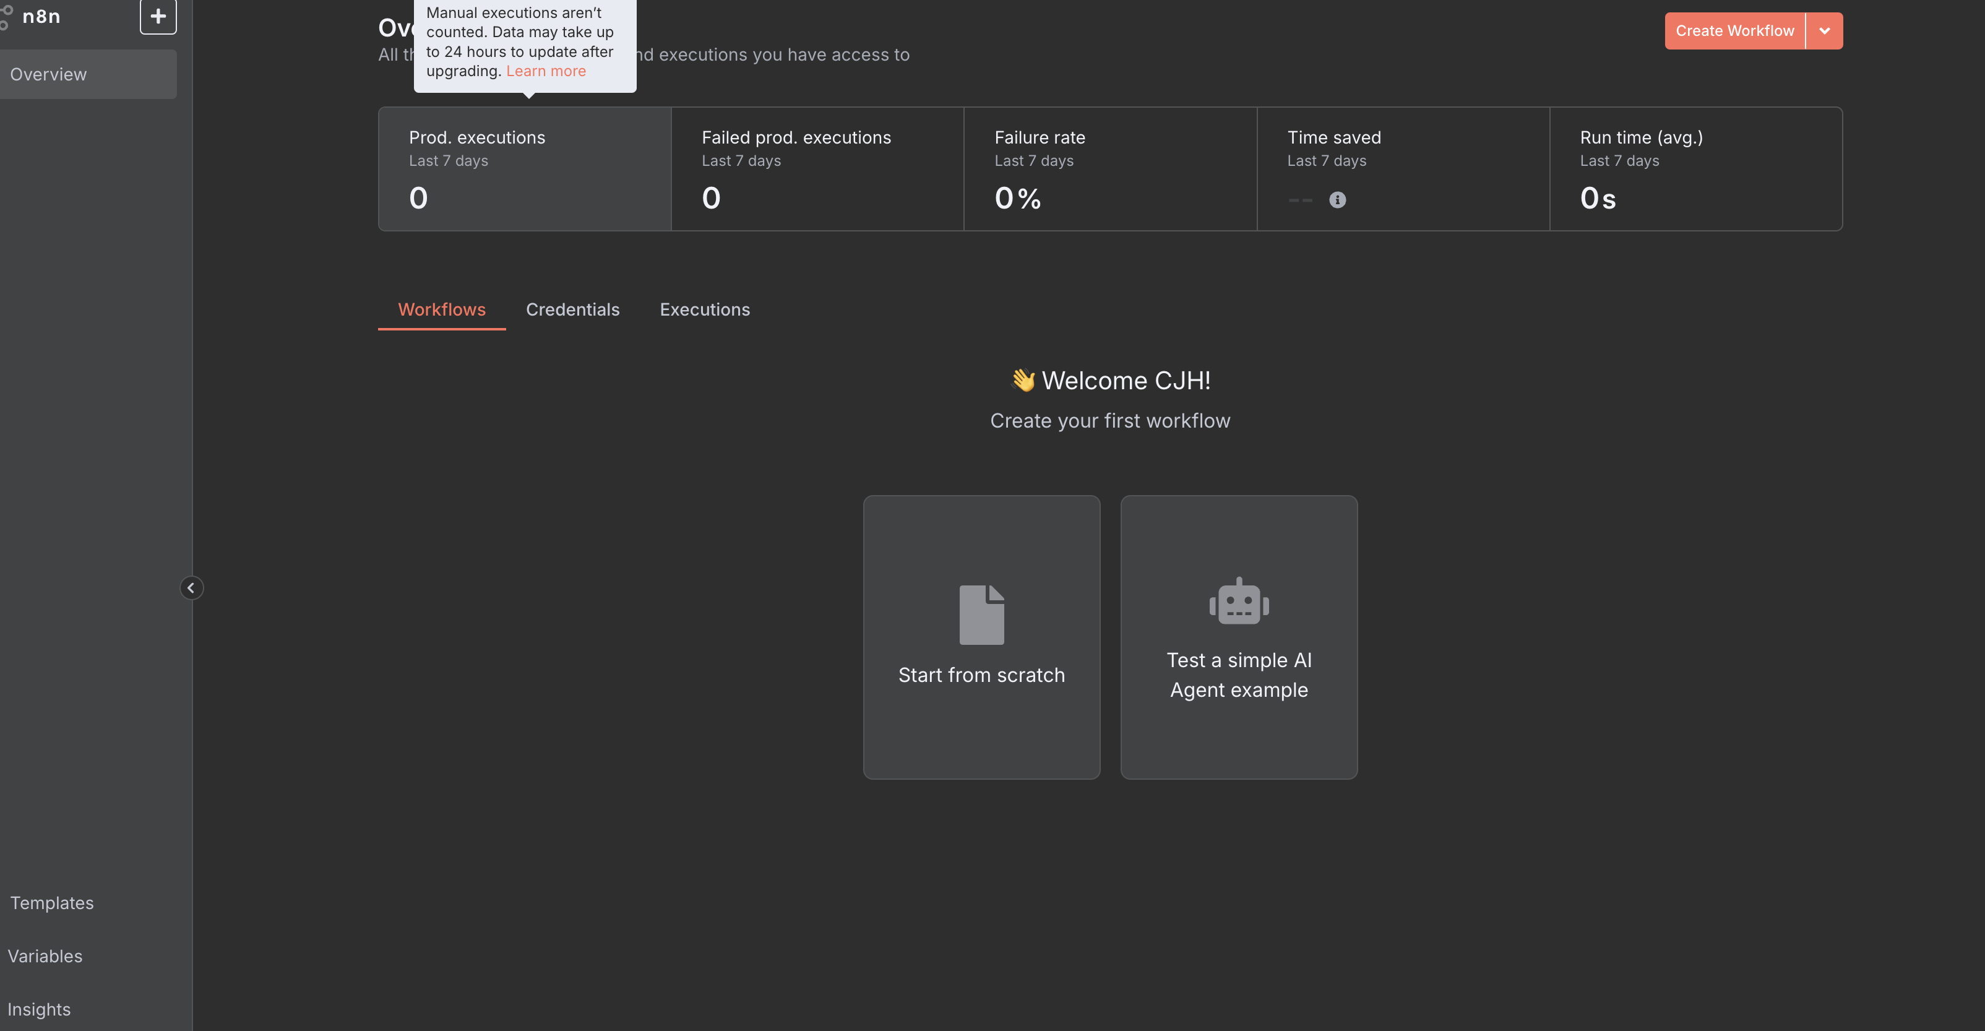
Task: Collapse the sidebar with the chevron arrow
Action: [191, 588]
